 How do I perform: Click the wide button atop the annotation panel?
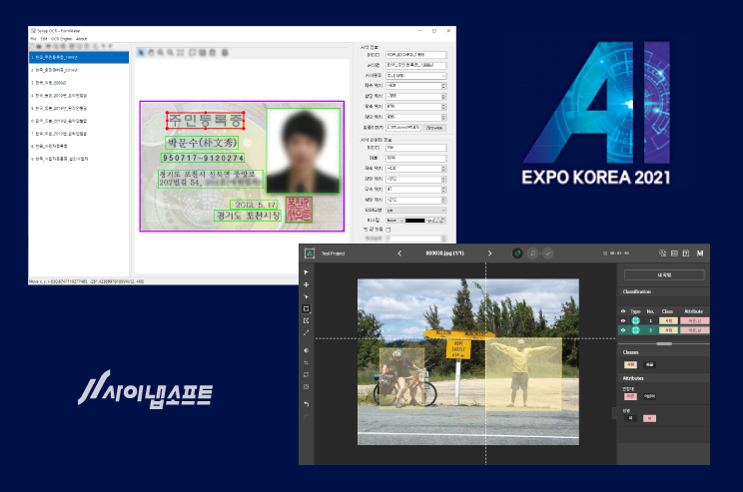coord(664,275)
